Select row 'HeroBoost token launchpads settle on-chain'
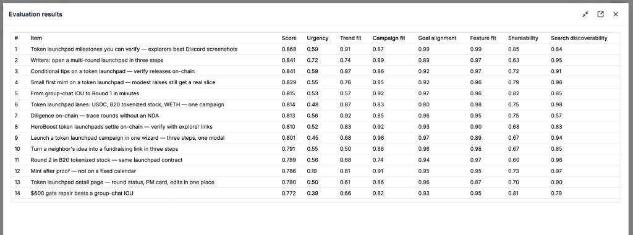The width and height of the screenshot is (633, 235). [x=316, y=127]
